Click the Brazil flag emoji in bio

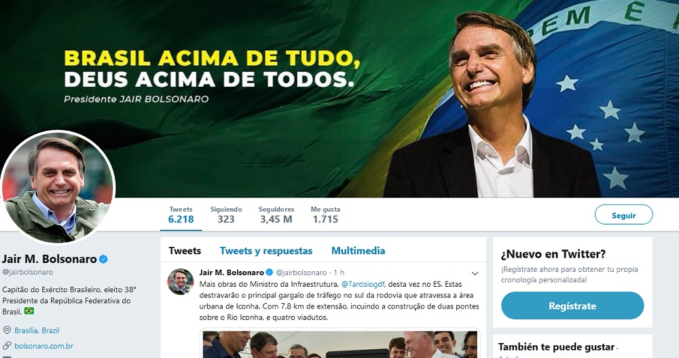coord(29,311)
